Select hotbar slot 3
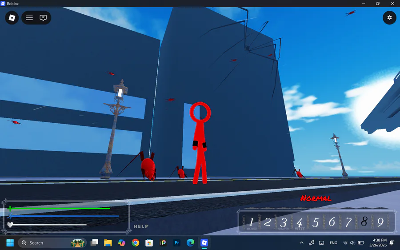Viewport: 400px width, 250px height. [284, 222]
